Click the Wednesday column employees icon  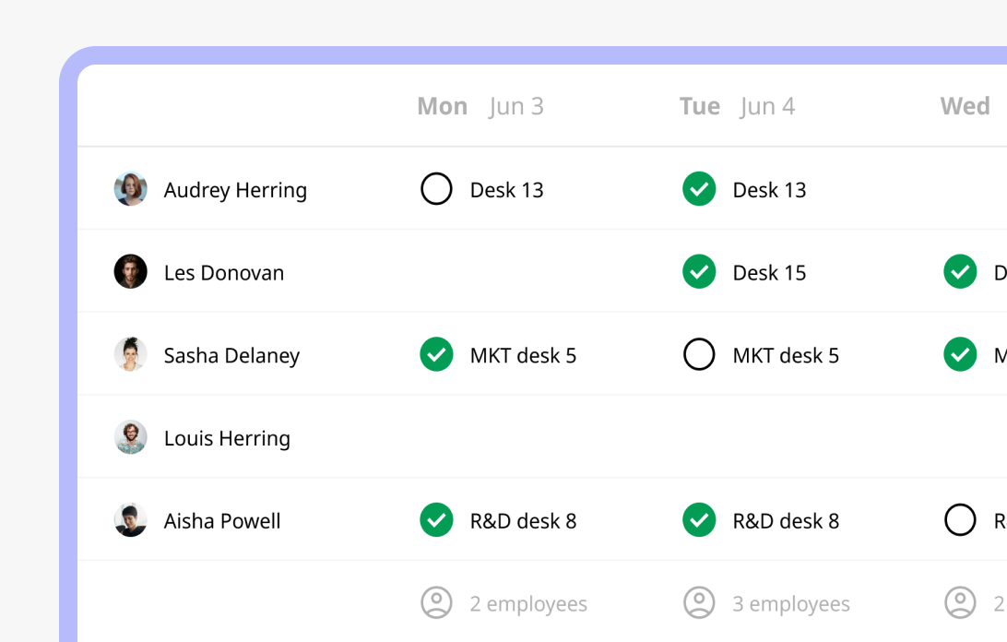[961, 603]
